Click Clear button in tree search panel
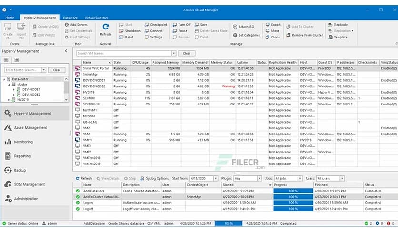The height and width of the screenshot is (230, 398). point(57,70)
